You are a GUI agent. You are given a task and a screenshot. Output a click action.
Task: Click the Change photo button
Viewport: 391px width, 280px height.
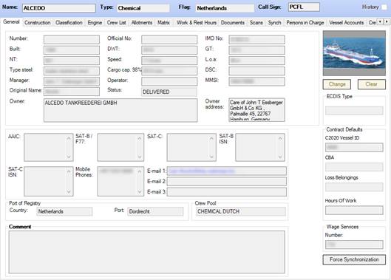tap(337, 84)
